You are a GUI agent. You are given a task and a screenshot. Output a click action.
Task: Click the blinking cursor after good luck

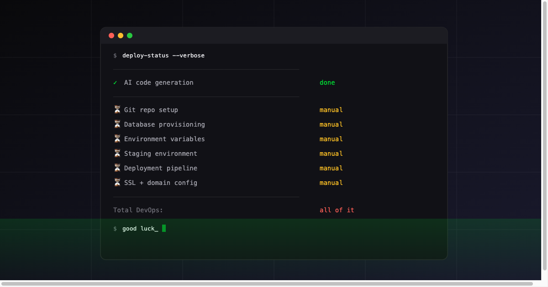(163, 228)
